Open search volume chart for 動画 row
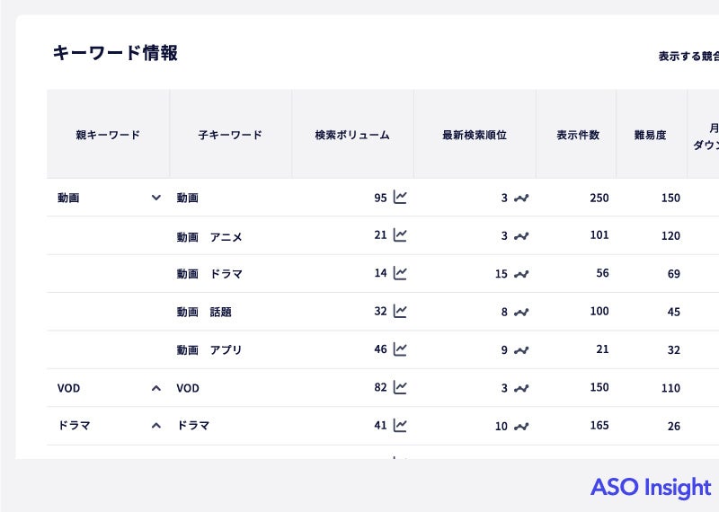Viewport: 719px width, 512px height. (x=400, y=198)
